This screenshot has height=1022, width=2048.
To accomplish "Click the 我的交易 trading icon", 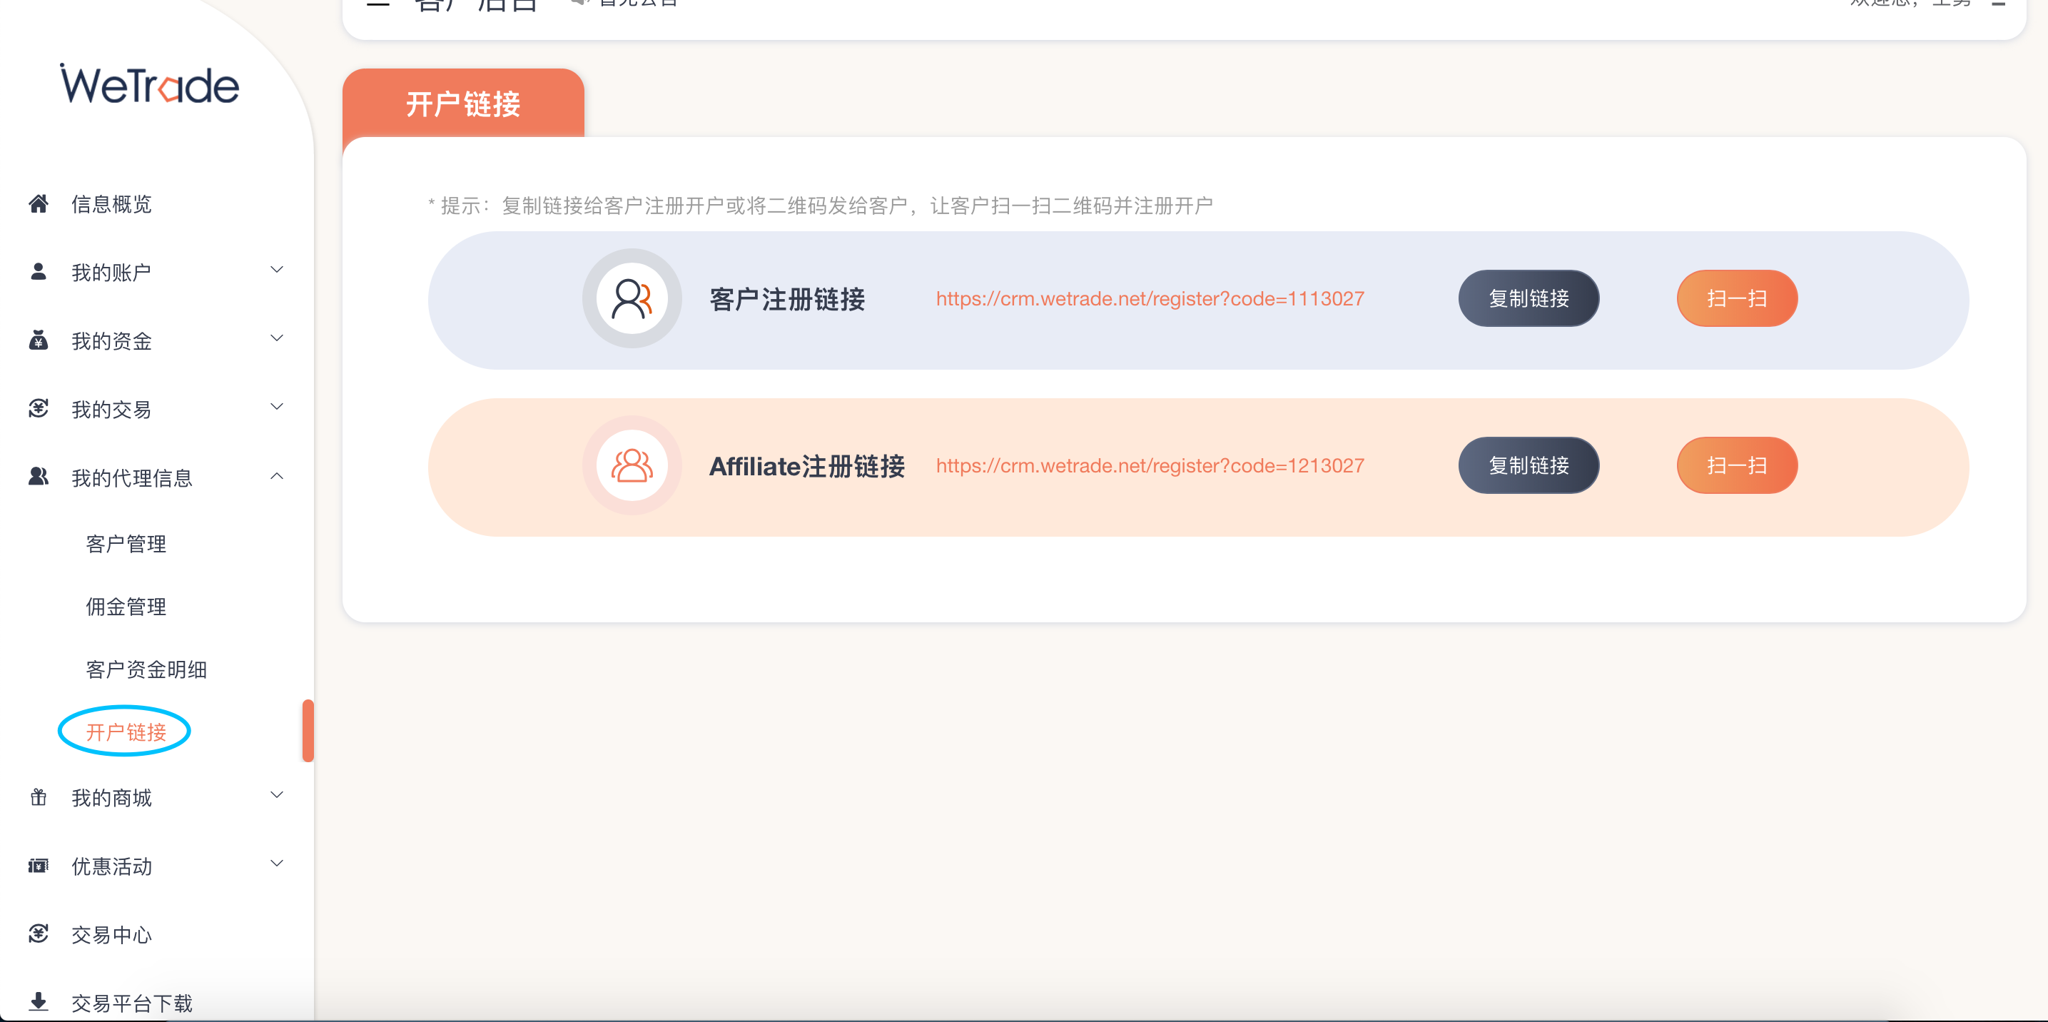I will coord(38,408).
